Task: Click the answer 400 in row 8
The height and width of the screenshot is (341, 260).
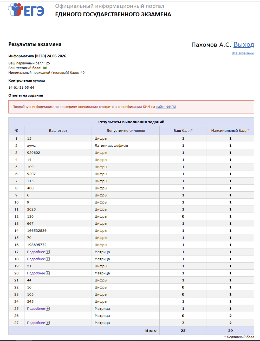Action: click(x=30, y=188)
